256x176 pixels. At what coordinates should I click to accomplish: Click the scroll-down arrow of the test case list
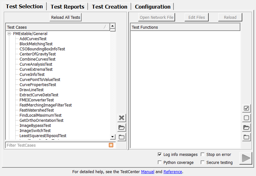pos(113,137)
